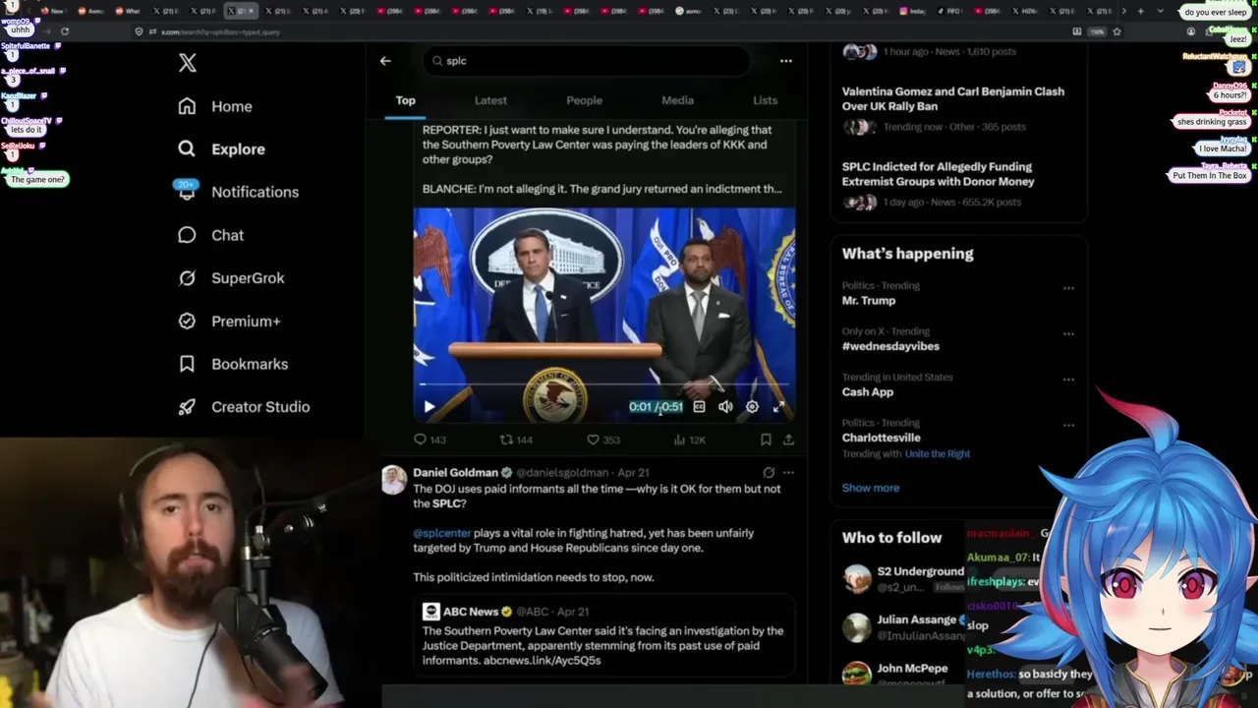Click the X logo in the sidebar
The width and height of the screenshot is (1258, 708).
[187, 63]
